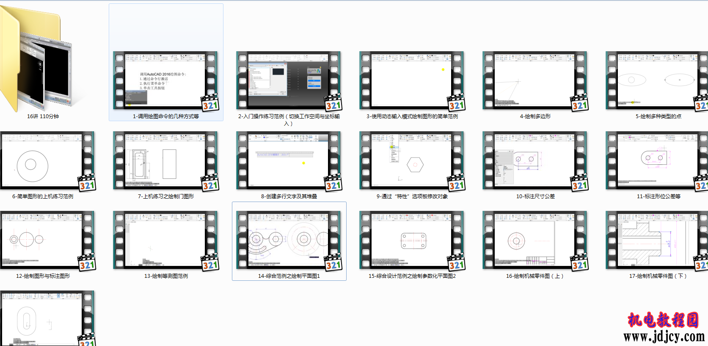Click video 15-综合设计范例之绘制参数化平面图2

(412, 240)
